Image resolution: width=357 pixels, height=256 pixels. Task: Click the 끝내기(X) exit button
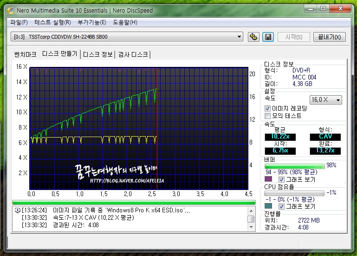click(330, 37)
